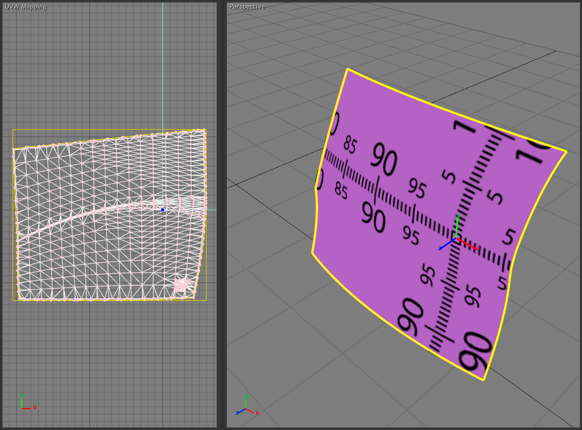Select the top-right corner vertex of the UV mesh
This screenshot has width=582, height=430.
(204, 130)
